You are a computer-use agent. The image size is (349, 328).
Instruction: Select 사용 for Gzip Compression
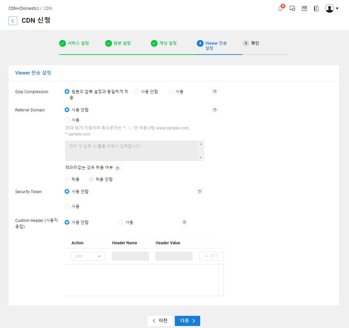[x=171, y=91]
